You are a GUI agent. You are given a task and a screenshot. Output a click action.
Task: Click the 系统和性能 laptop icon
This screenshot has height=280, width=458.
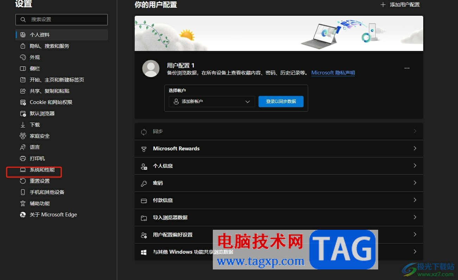point(23,170)
